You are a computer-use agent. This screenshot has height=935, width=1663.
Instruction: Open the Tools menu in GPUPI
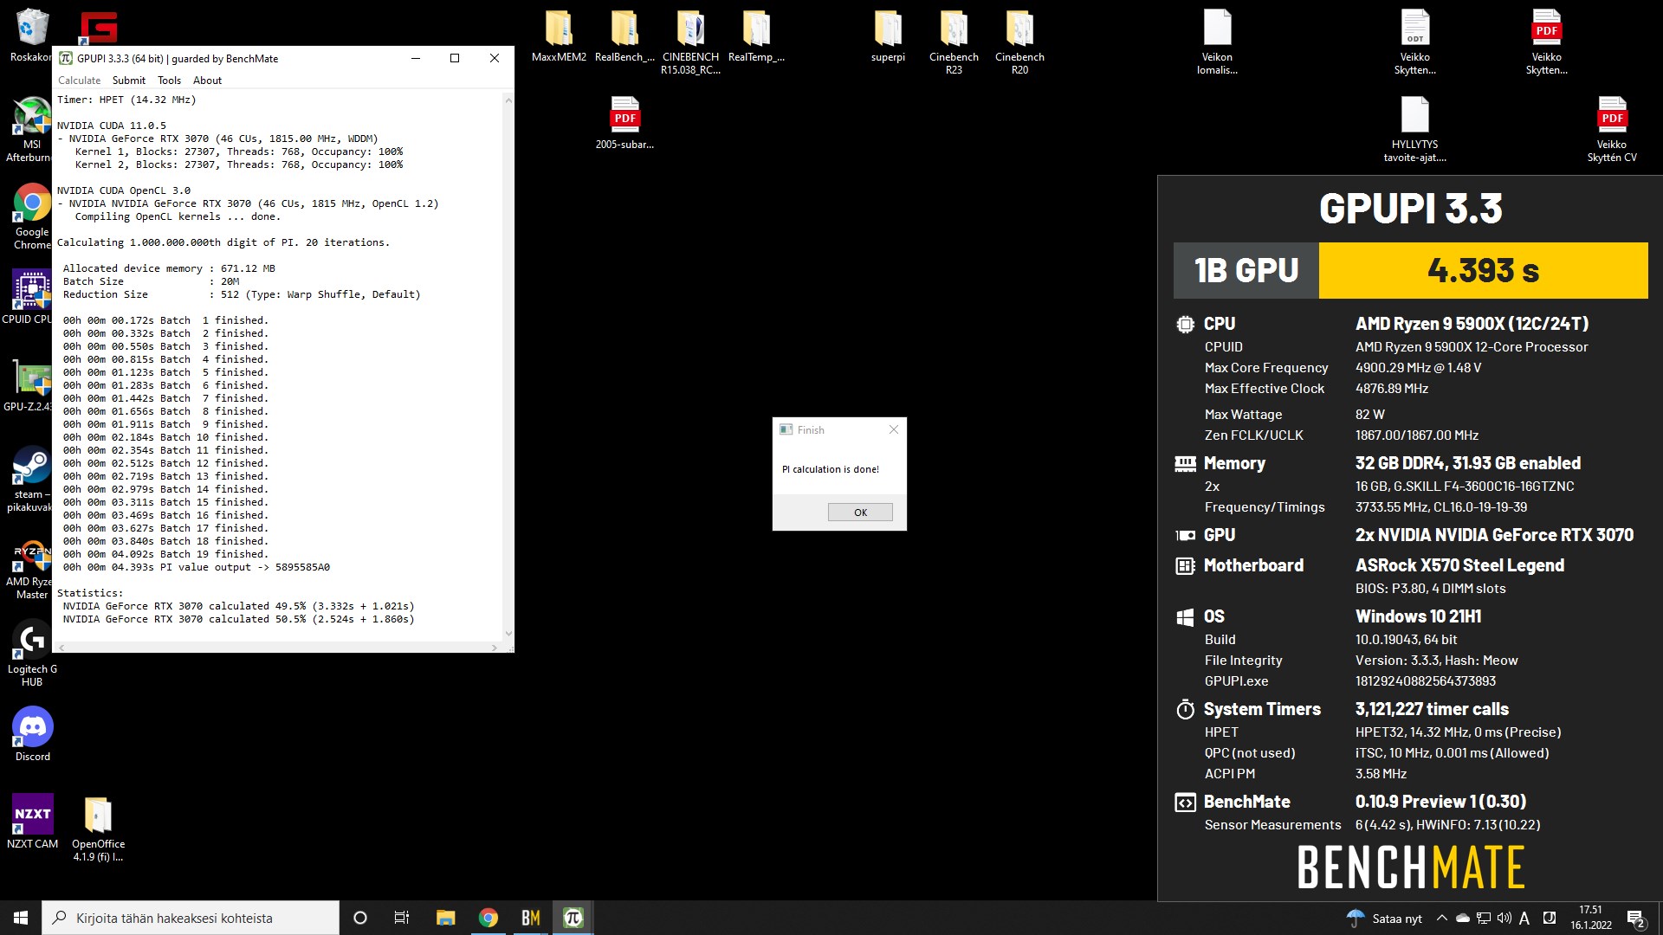tap(169, 81)
